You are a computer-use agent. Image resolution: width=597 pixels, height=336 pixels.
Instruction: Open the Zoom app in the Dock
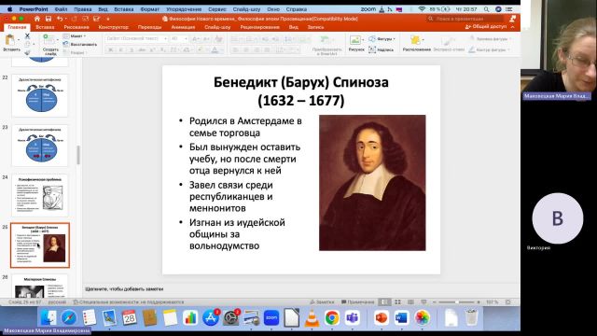pos(271,317)
